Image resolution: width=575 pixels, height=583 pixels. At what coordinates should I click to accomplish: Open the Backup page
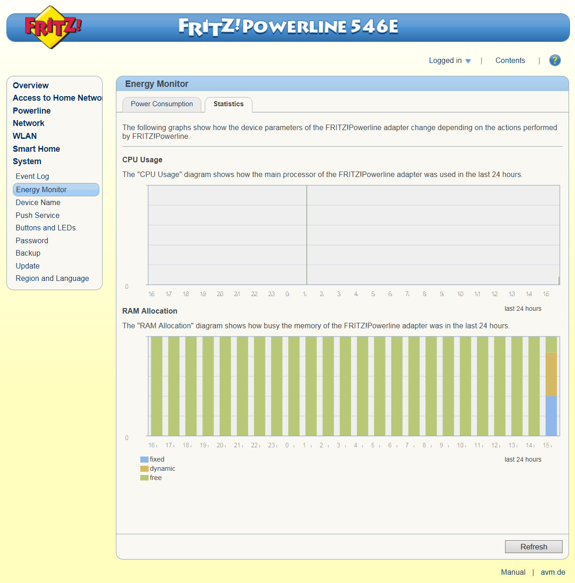(x=28, y=253)
